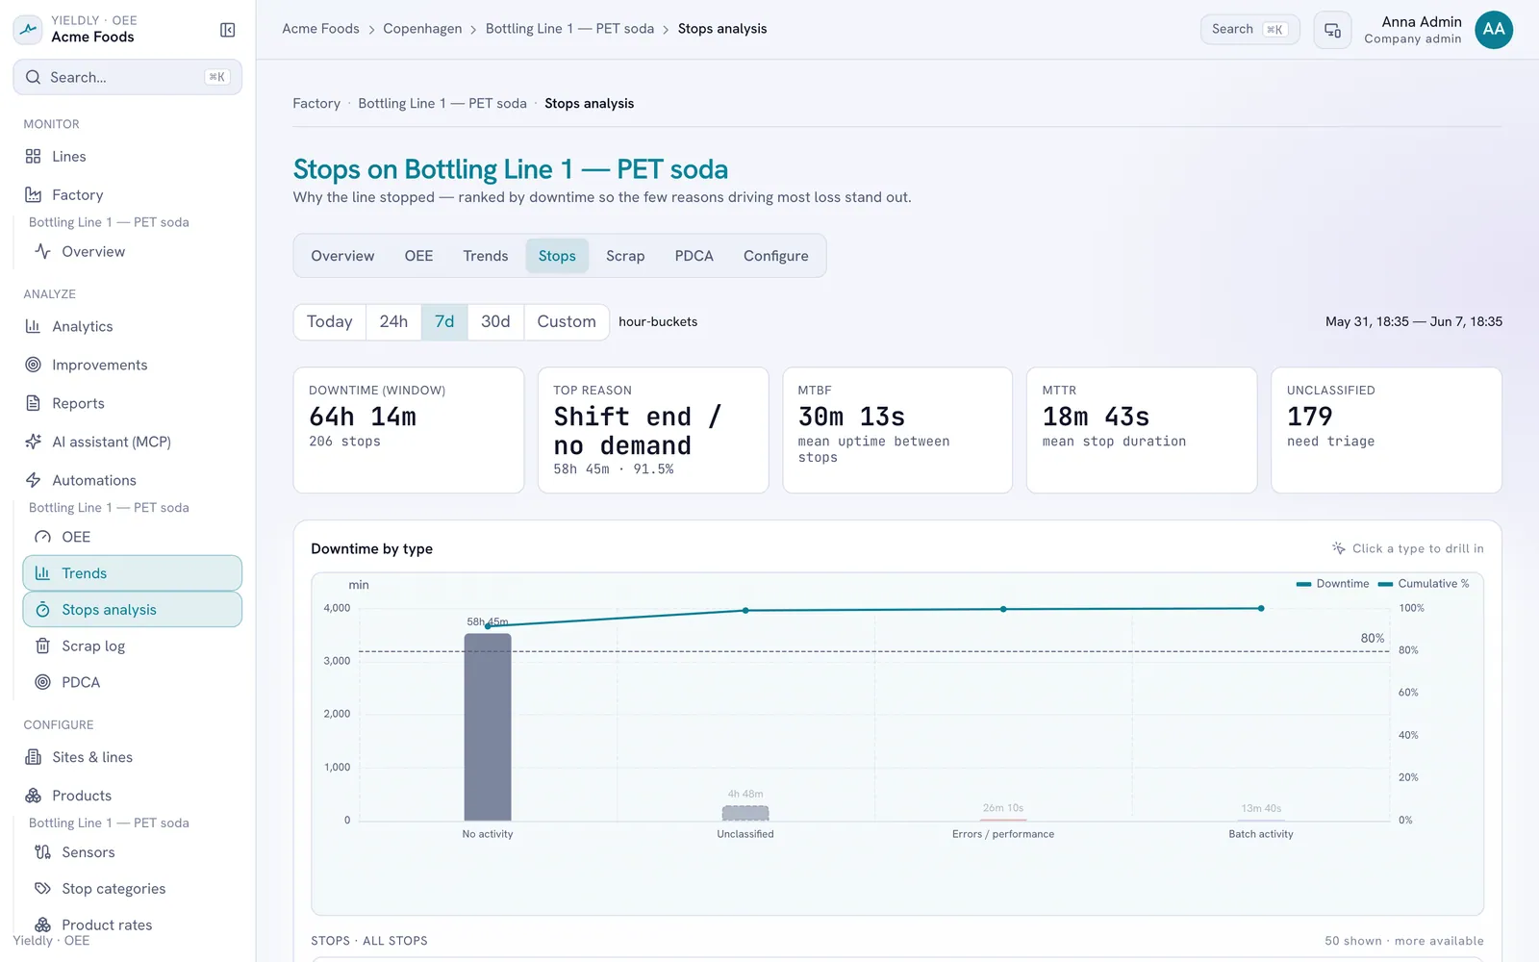Screen dimensions: 1539x962
Task: Open the display devices icon in header
Action: (x=1332, y=30)
